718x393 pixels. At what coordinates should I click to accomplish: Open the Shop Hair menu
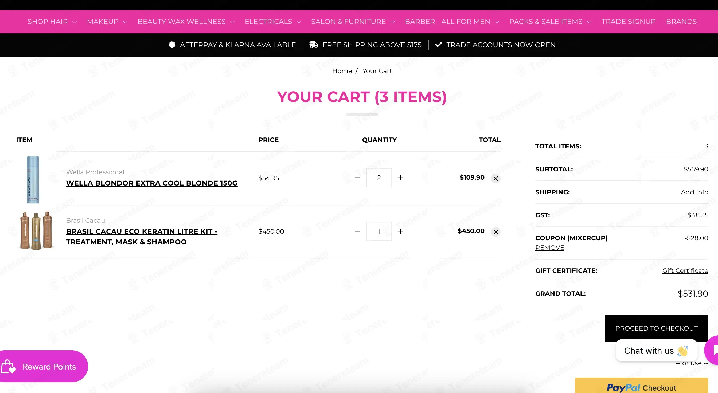click(48, 22)
